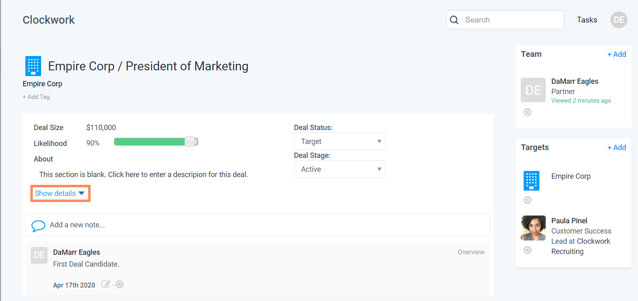Click the speech bubble note icon
The image size is (638, 301).
[38, 225]
